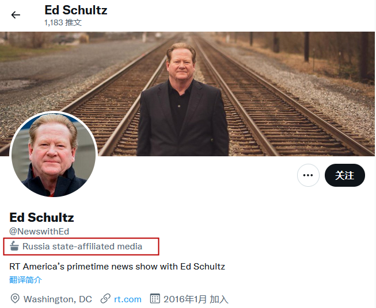Click the calendar icon by join date
Viewport: 376px width, 308px height.
(155, 299)
